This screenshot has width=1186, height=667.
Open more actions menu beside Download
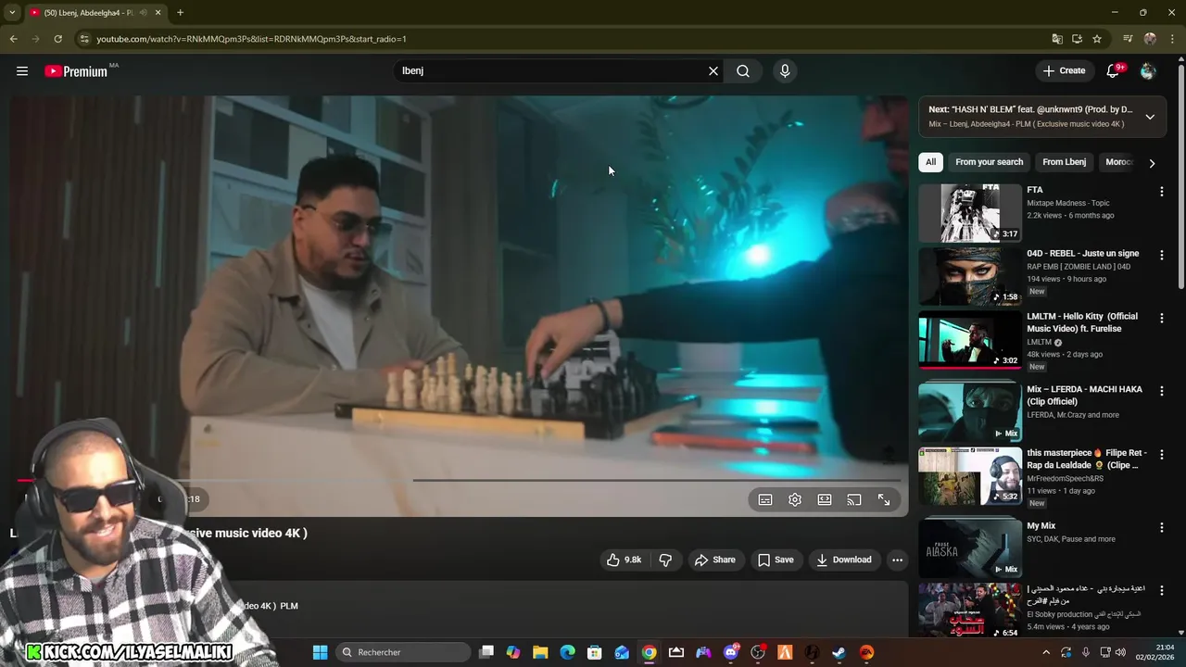897,560
